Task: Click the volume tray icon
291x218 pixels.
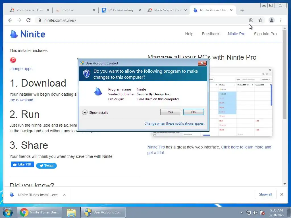Action: pos(255,213)
